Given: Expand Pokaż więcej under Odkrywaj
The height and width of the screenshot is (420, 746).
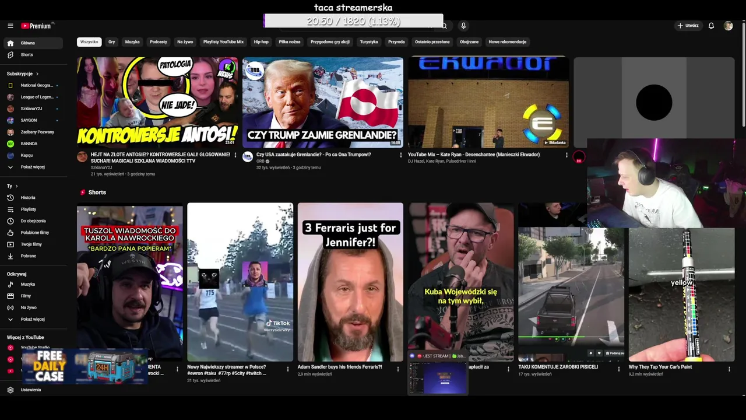Looking at the screenshot, I should [x=33, y=319].
